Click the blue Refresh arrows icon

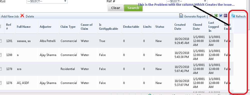coord(233,15)
